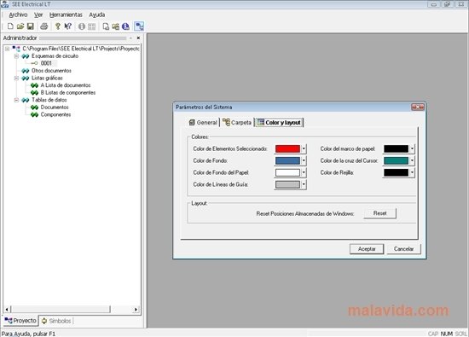Collapse the Listas gráficas tree node
Screen dimensions: 469x337
click(x=16, y=78)
